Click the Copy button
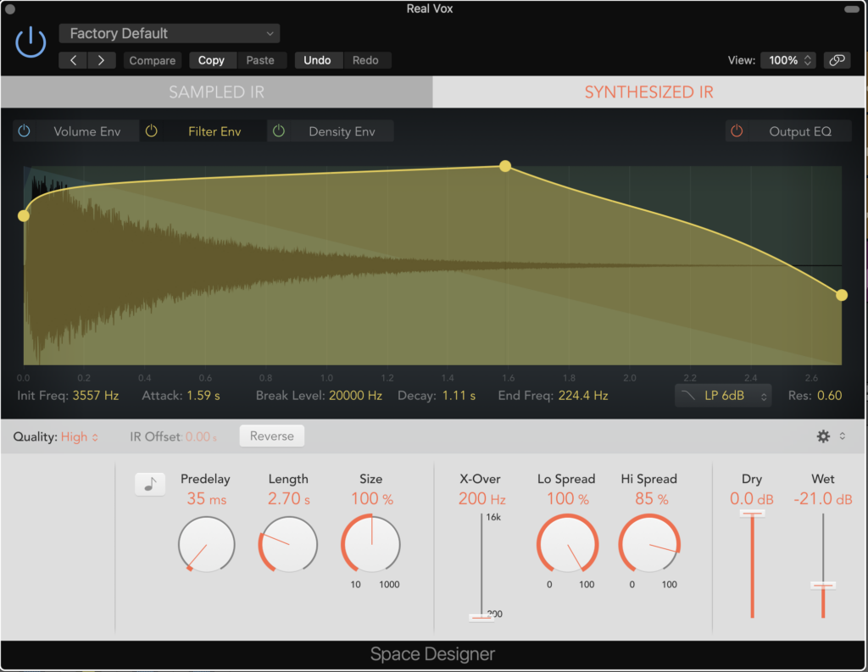 (211, 60)
